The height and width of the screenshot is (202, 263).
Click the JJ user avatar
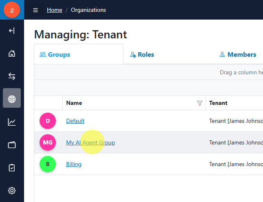click(x=12, y=10)
